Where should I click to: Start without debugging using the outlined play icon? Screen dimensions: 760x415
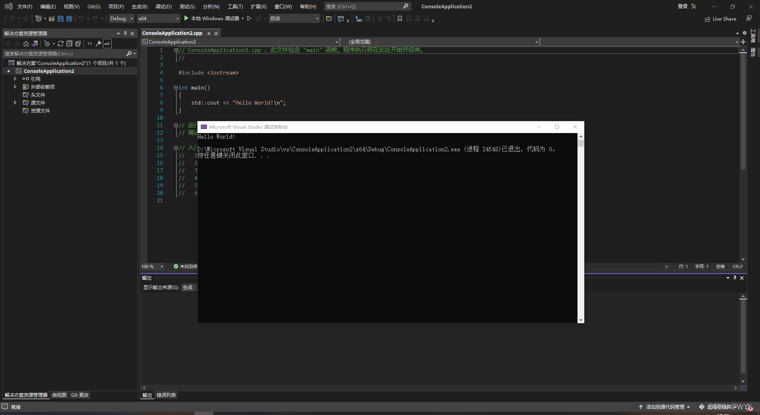point(249,18)
